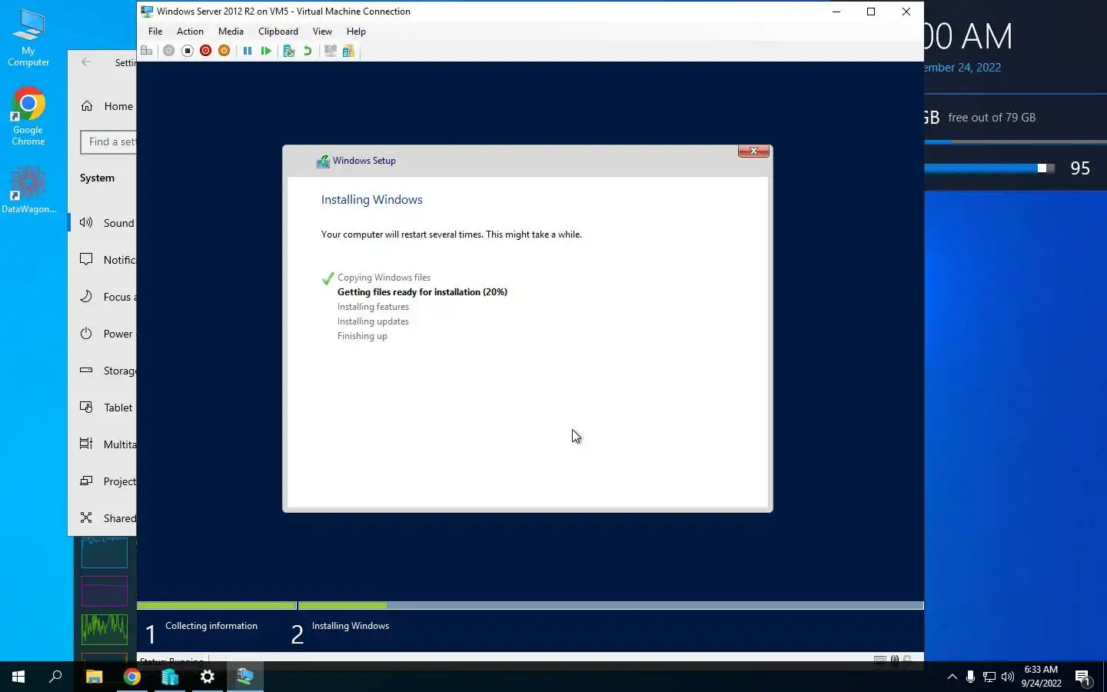Viewport: 1107px width, 692px height.
Task: Click the red Shut Down toolbar icon
Action: [x=205, y=51]
